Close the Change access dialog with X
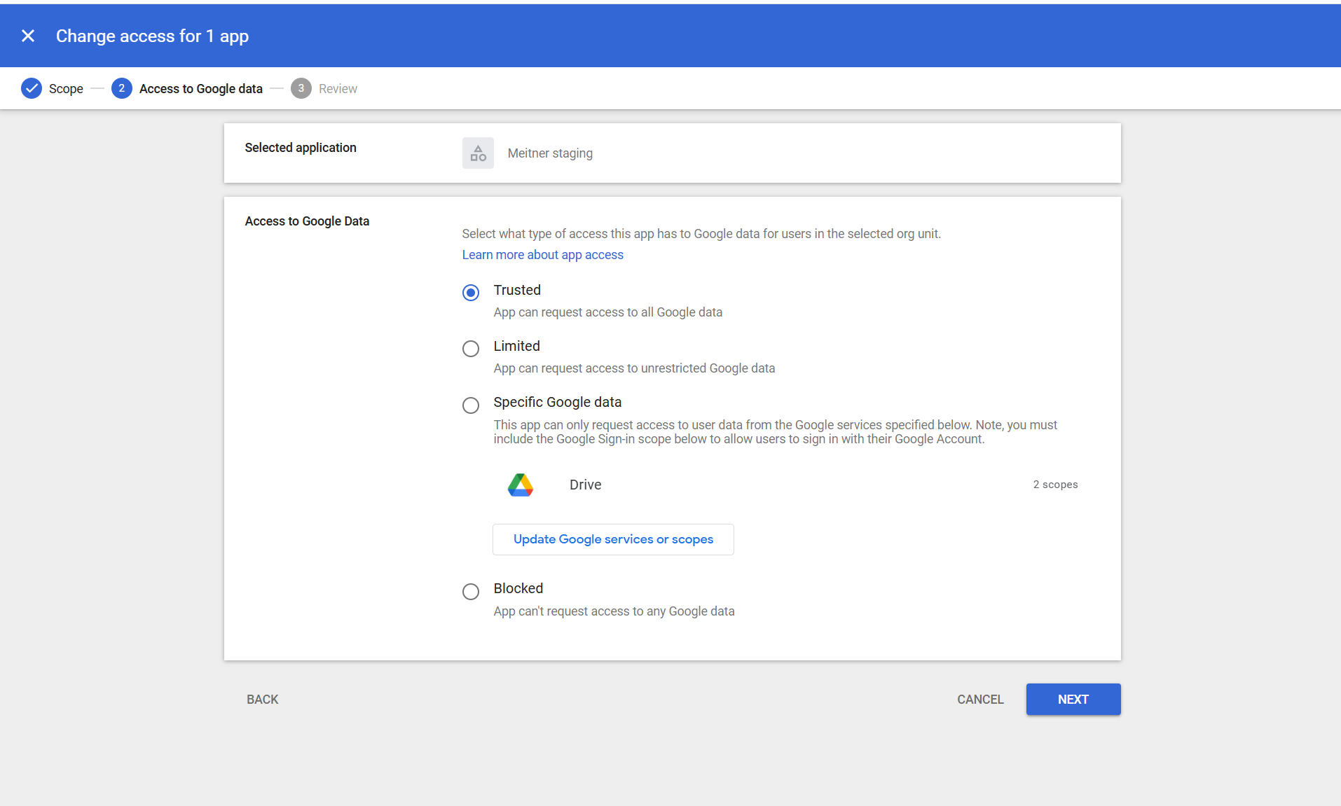 click(28, 36)
